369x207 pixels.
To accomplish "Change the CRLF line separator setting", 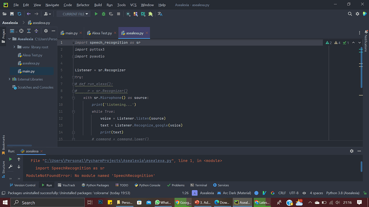I will tap(282, 193).
